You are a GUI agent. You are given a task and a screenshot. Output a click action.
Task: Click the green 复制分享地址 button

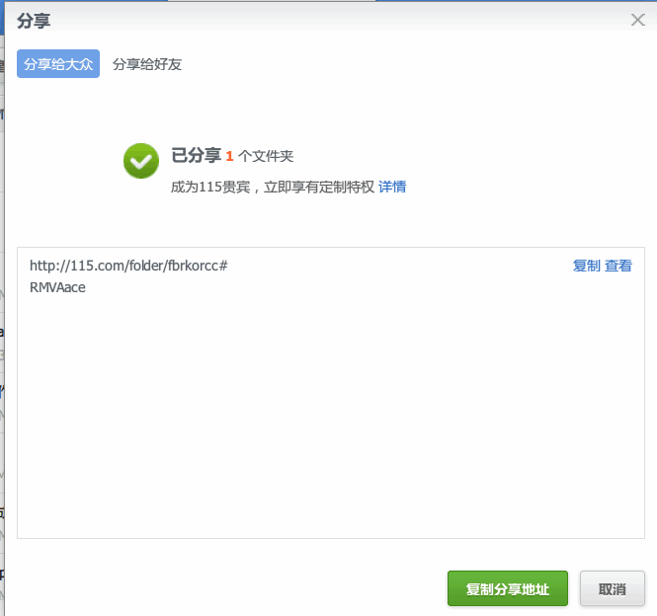click(508, 588)
